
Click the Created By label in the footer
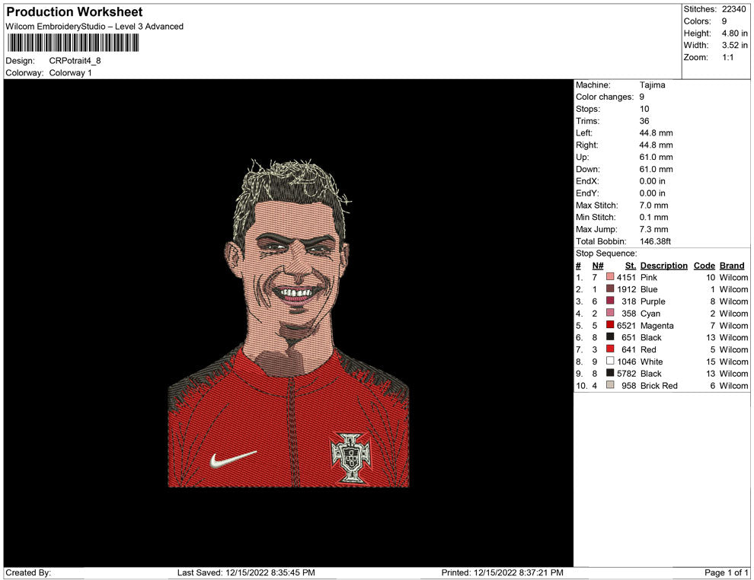click(x=28, y=572)
